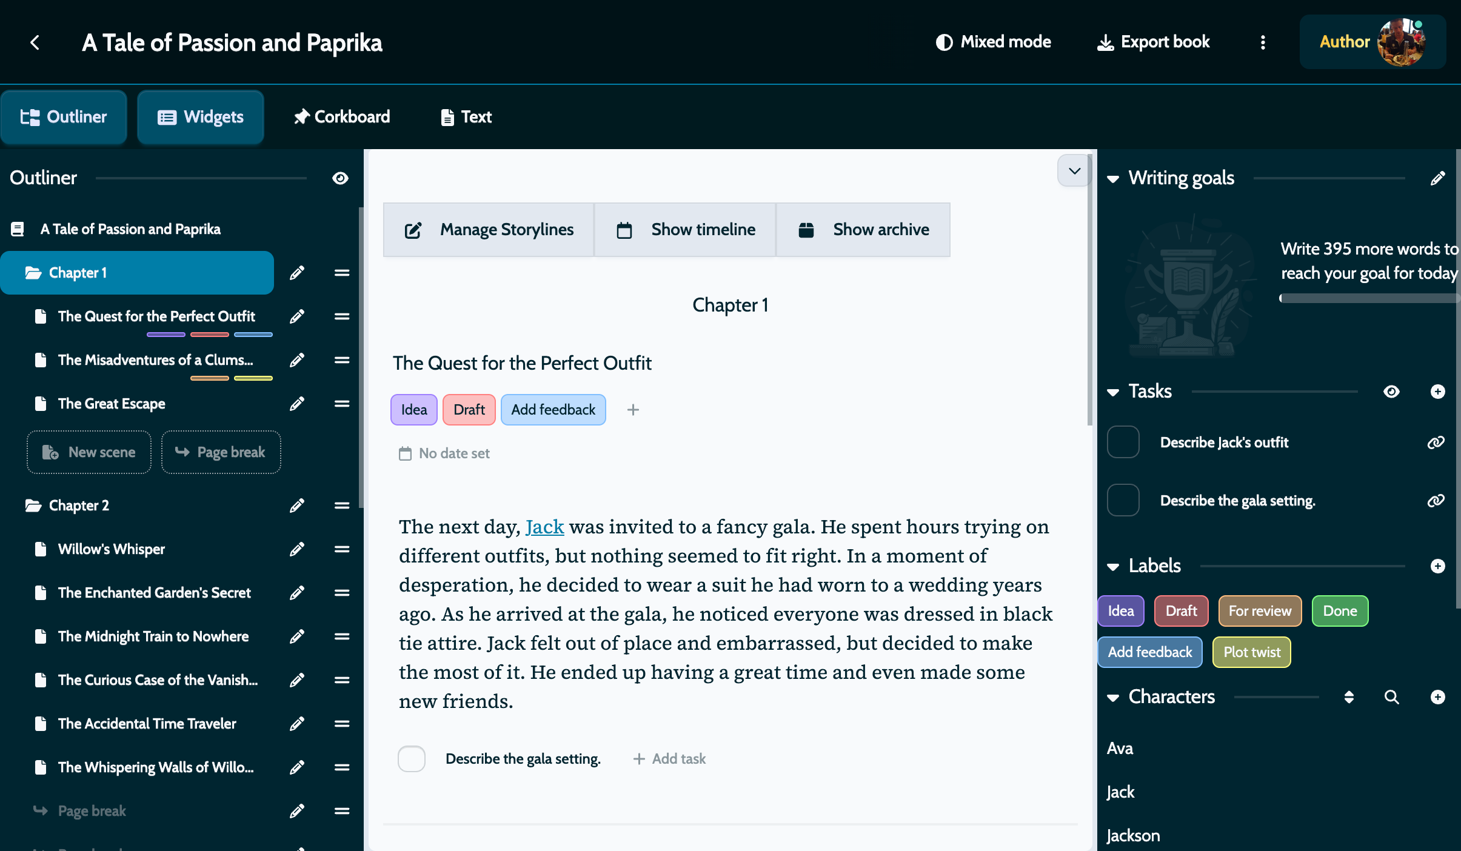Collapse the editor header with the chevron
The height and width of the screenshot is (851, 1461).
(x=1073, y=170)
